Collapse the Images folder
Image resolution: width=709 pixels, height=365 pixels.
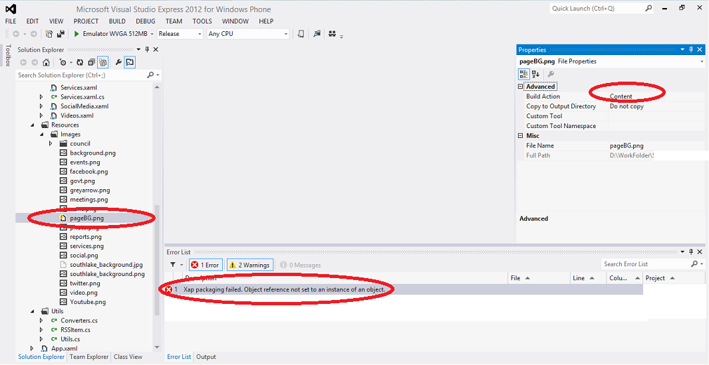(x=42, y=135)
